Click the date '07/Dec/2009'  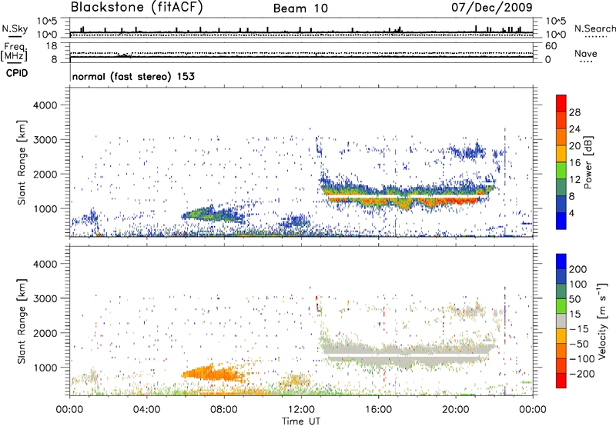coord(491,7)
